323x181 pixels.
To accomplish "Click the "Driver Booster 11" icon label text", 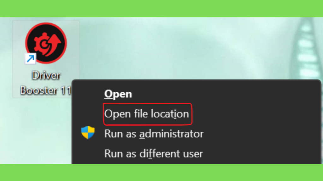I will (x=46, y=83).
